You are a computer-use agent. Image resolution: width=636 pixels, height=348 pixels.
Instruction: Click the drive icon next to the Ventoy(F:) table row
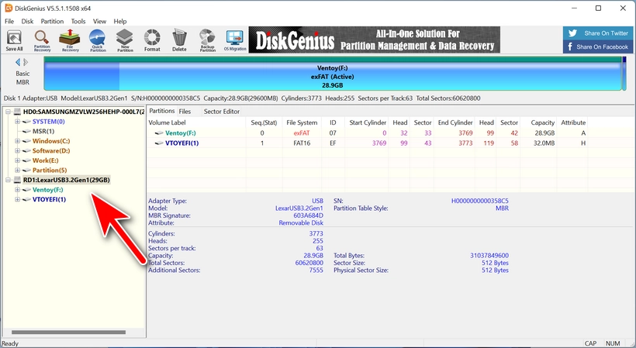[x=159, y=133]
